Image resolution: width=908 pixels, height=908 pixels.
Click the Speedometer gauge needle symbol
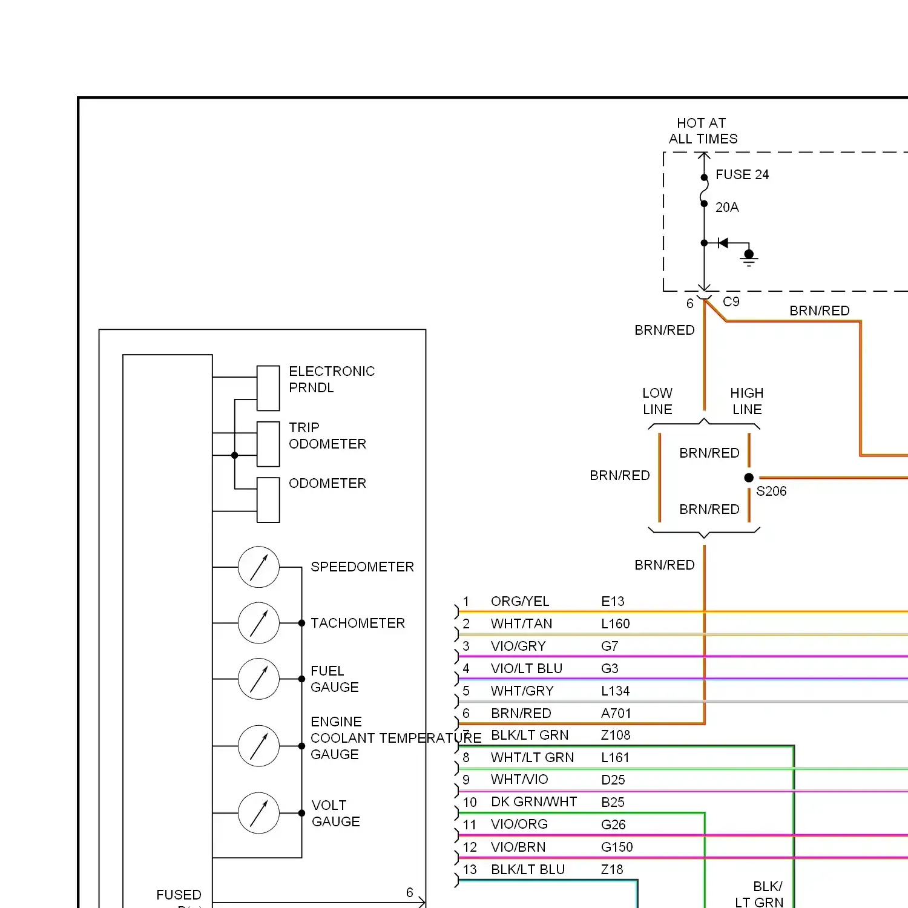[258, 567]
